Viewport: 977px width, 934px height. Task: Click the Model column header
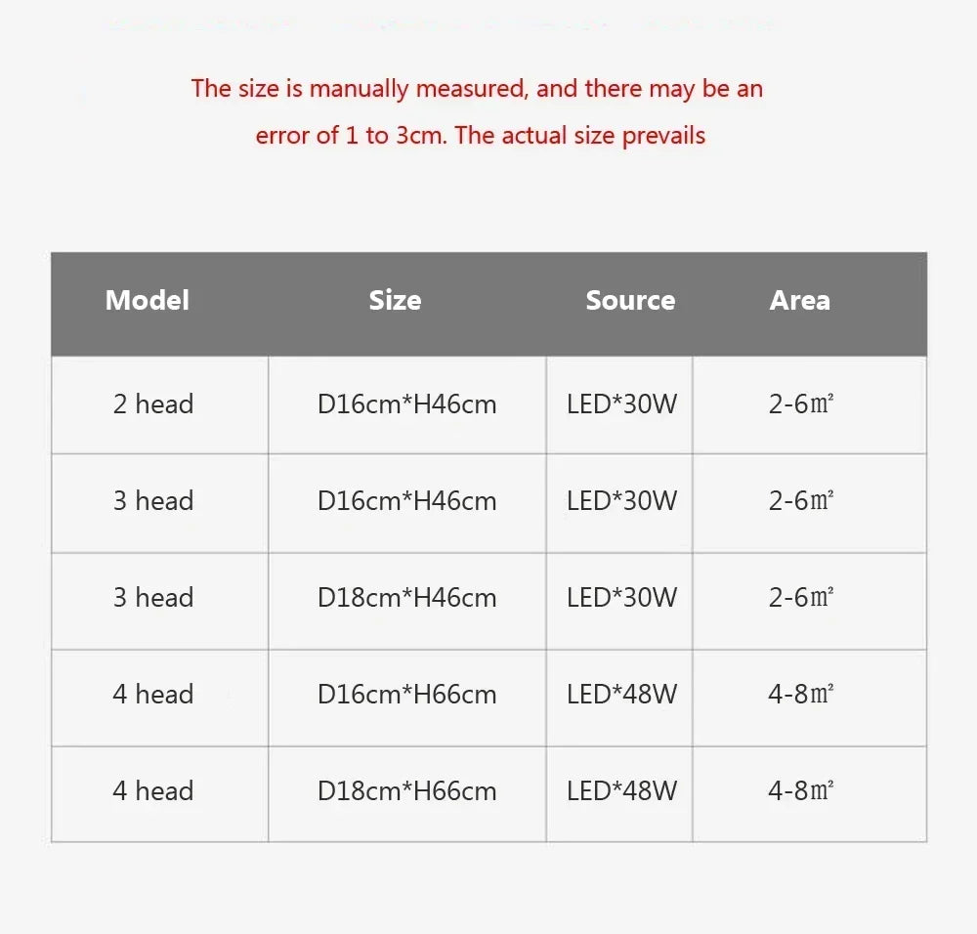[148, 300]
